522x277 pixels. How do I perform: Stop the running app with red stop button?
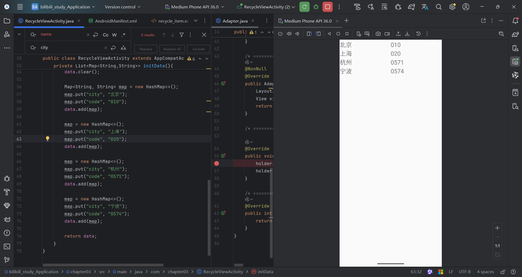point(328,7)
